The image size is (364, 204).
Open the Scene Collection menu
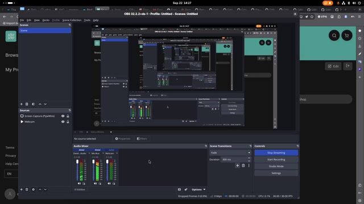click(x=72, y=20)
